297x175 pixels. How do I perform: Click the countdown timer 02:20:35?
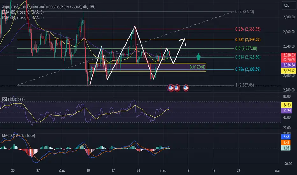pos(289,60)
